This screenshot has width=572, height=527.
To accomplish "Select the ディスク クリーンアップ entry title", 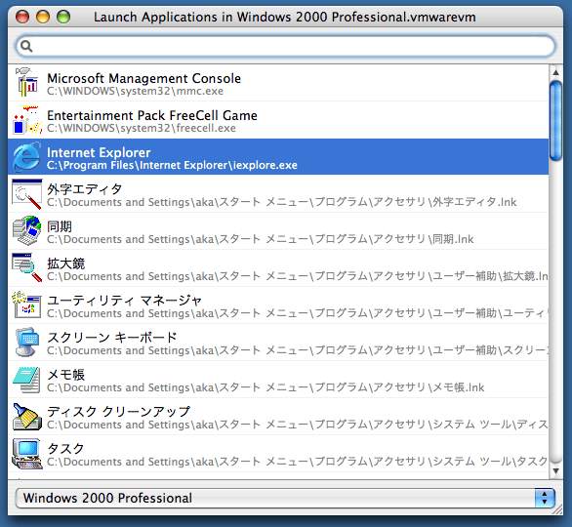I will point(119,412).
